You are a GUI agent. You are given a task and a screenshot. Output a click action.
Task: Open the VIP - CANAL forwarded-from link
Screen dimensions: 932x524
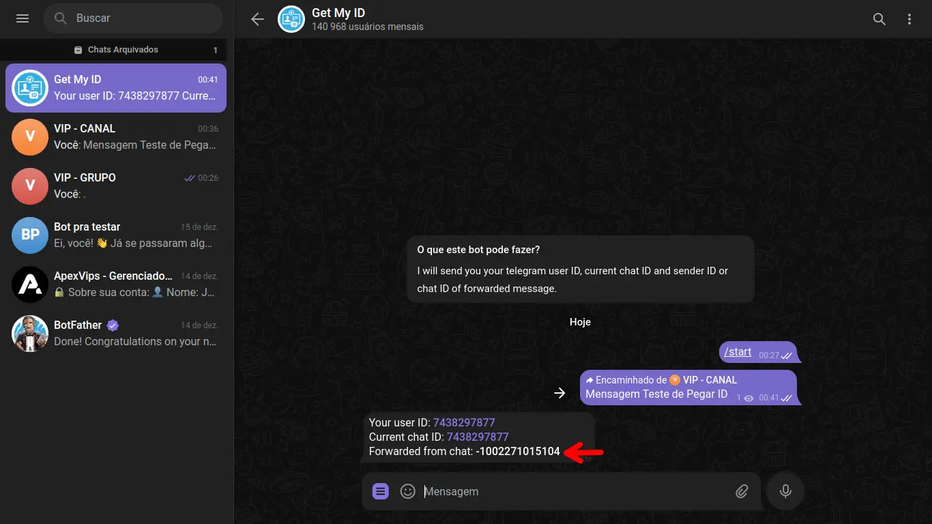point(703,380)
